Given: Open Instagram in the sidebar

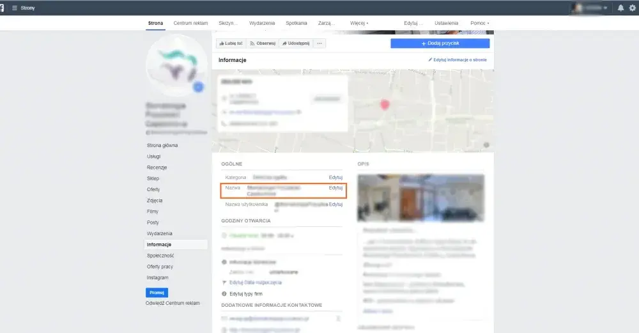Looking at the screenshot, I should coord(157,277).
